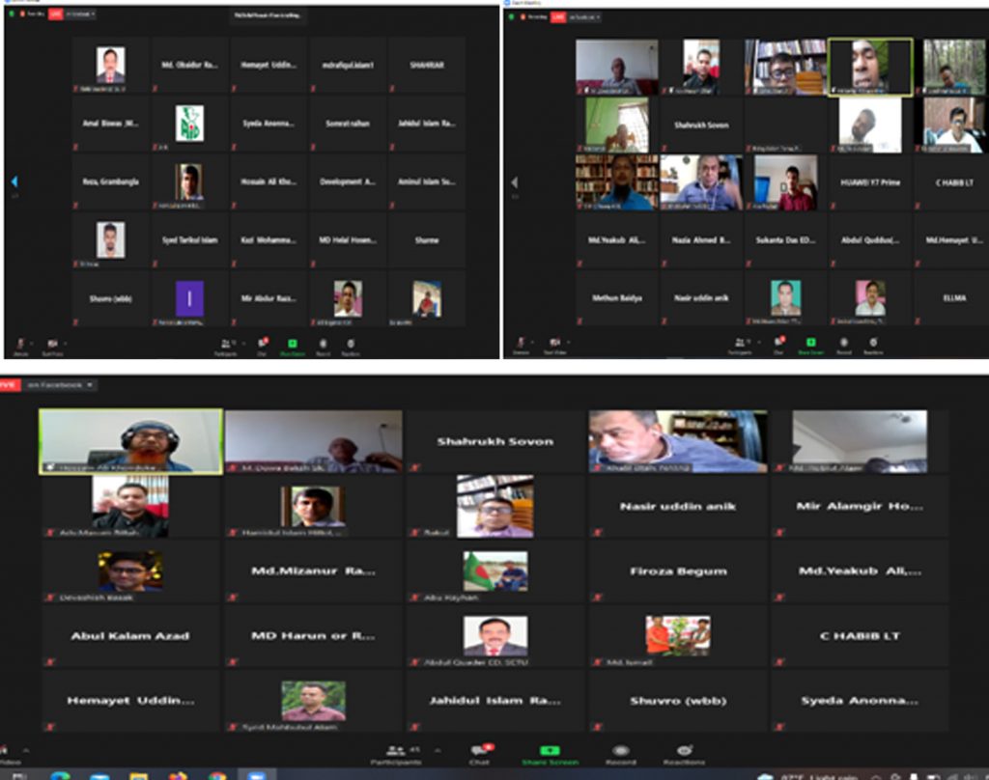This screenshot has height=780, width=989.
Task: Expand Participants arrow in top-left window
Action: 242,344
